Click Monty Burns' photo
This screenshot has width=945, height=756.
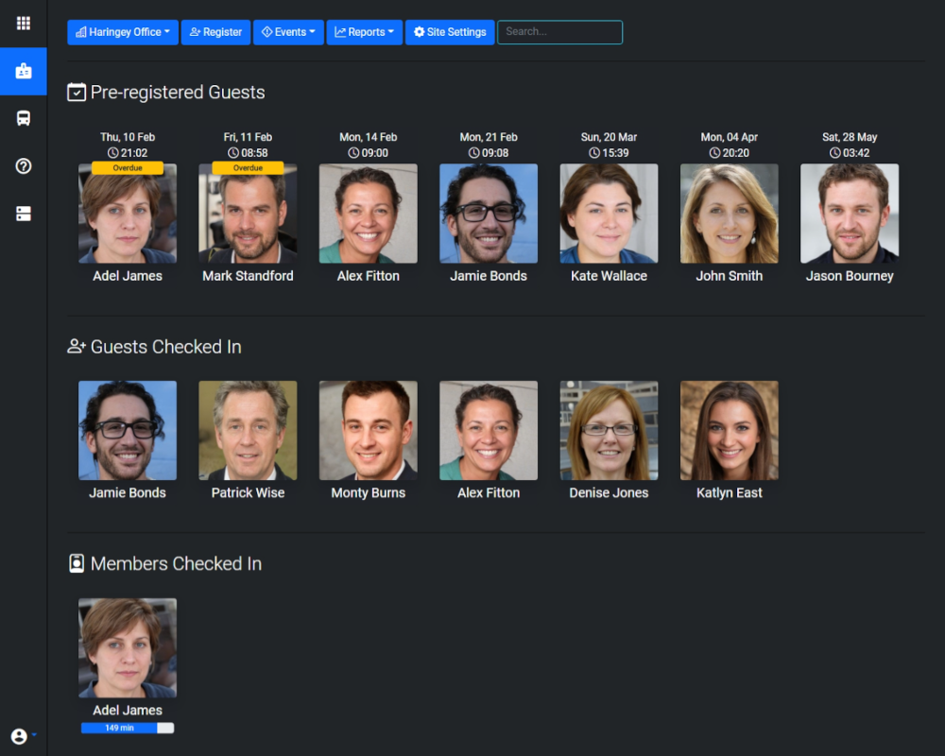point(369,431)
